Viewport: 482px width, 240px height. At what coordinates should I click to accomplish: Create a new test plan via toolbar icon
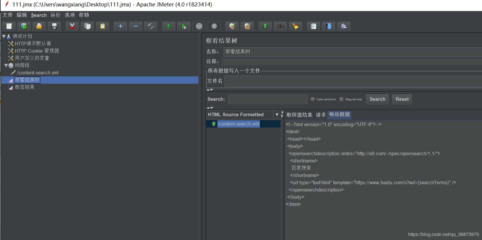pyautogui.click(x=9, y=26)
